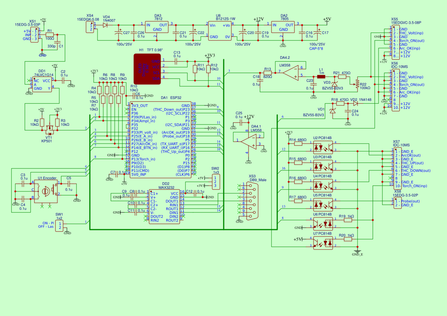Select the DD1 74LVC1G14 inverter block

point(43,84)
